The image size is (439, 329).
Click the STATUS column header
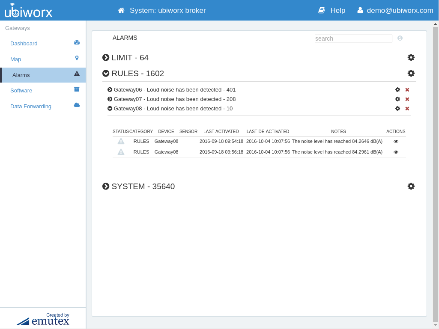tap(121, 131)
